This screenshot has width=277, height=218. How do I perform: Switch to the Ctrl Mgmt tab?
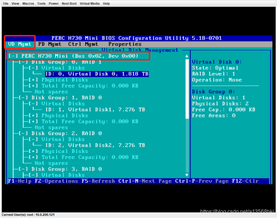pos(83,44)
